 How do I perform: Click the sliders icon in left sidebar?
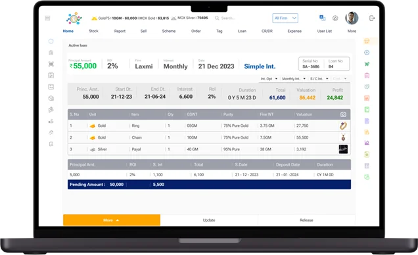[x=51, y=76]
